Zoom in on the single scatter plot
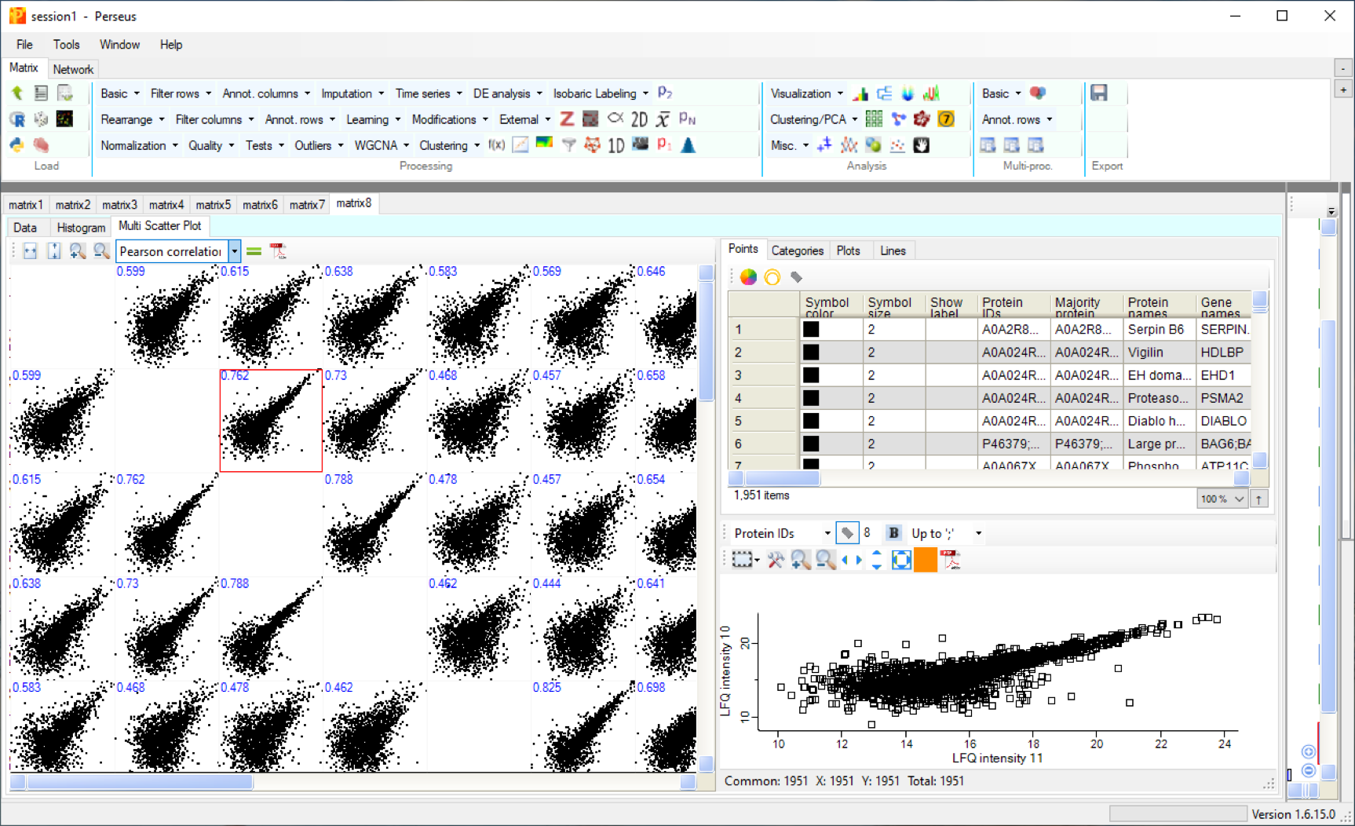 800,560
